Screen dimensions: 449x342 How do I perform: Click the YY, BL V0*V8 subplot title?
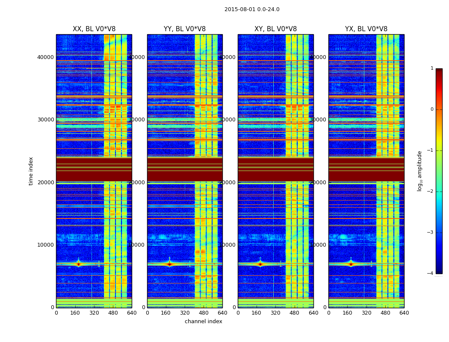pos(185,29)
